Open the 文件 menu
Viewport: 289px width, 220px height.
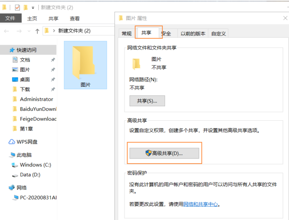coord(10,18)
